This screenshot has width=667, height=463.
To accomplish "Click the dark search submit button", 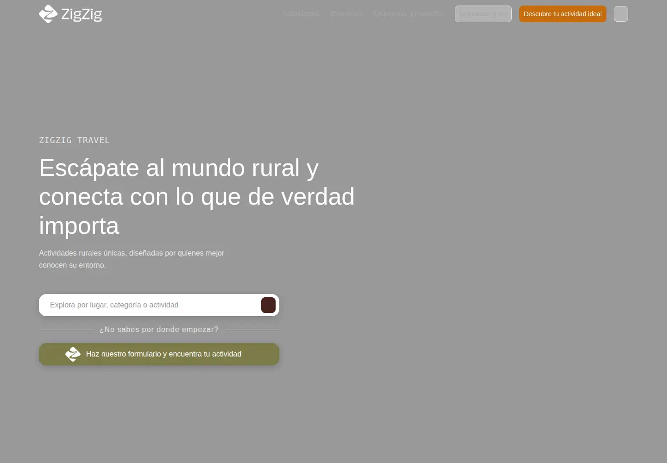I will click(269, 305).
